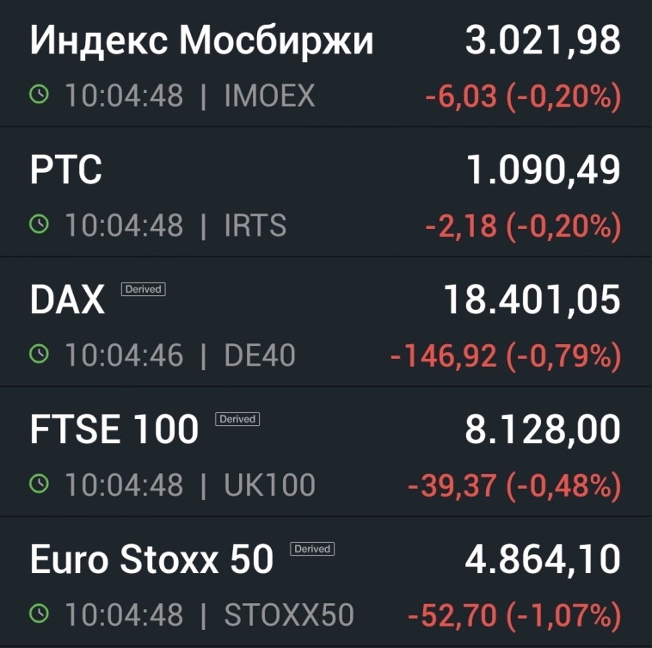Click the clock icon in the DAX row
The height and width of the screenshot is (648, 652).
39,355
